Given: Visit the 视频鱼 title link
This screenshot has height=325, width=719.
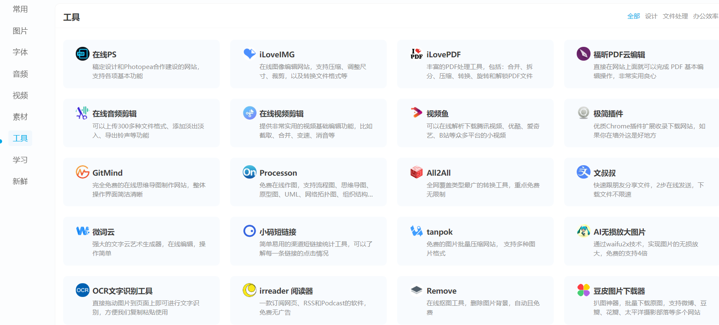Looking at the screenshot, I should (437, 114).
